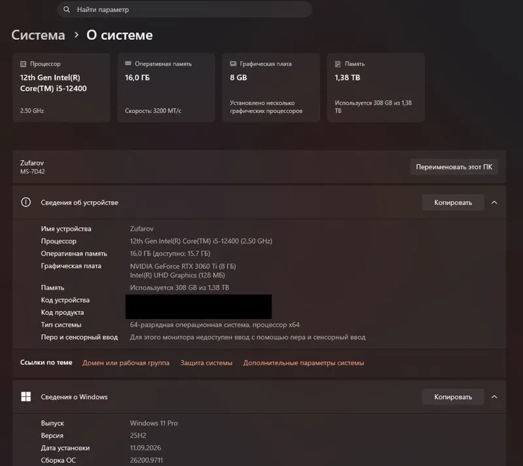Open Защита системы link
The width and height of the screenshot is (523, 466).
pos(206,363)
